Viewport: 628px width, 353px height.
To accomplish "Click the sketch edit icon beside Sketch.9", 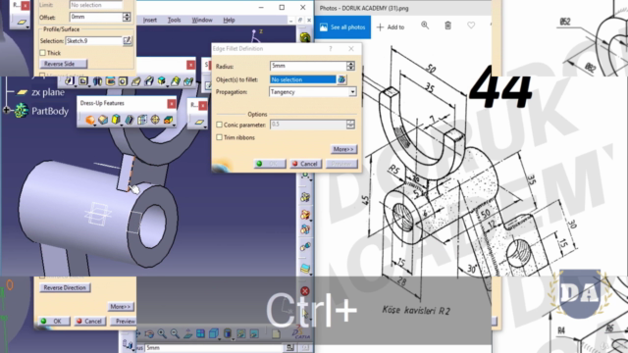I will point(128,40).
